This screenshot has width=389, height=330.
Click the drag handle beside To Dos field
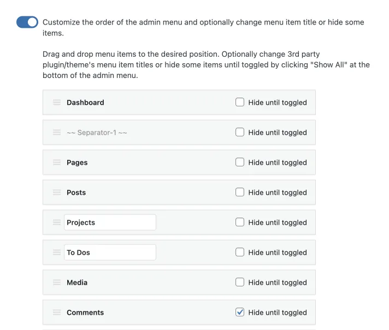tap(57, 252)
